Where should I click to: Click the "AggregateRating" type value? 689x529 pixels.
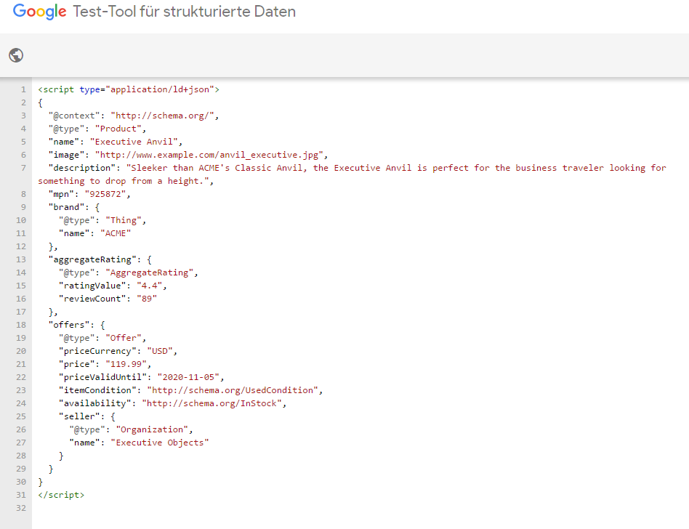point(150,272)
